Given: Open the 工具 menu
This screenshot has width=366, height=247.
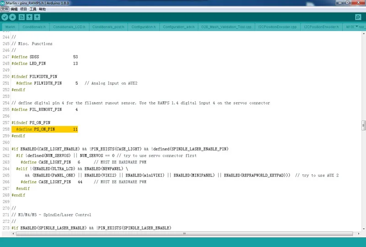Looking at the screenshot, I should coord(32,9).
